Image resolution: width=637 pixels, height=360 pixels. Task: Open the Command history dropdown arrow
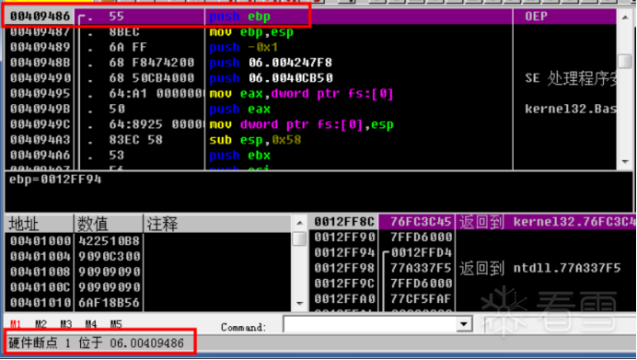[464, 325]
